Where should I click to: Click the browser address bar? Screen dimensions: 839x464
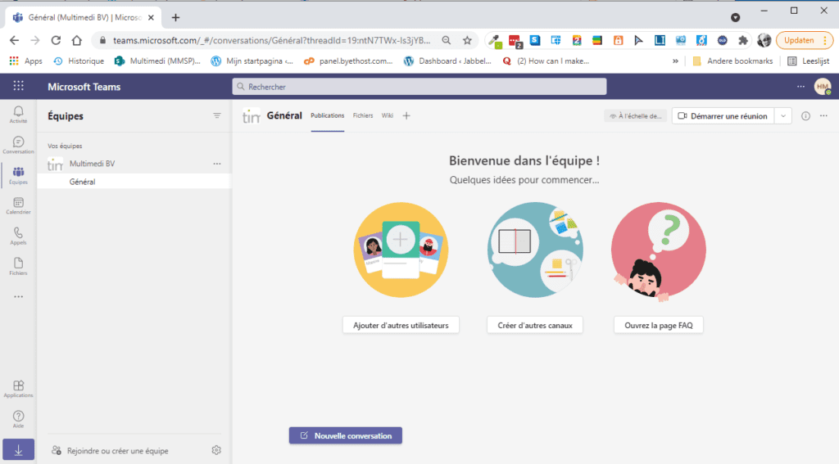pos(271,40)
